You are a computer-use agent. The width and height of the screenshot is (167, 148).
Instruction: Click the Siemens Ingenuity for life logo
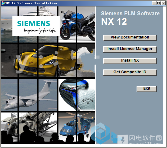(x=36, y=26)
